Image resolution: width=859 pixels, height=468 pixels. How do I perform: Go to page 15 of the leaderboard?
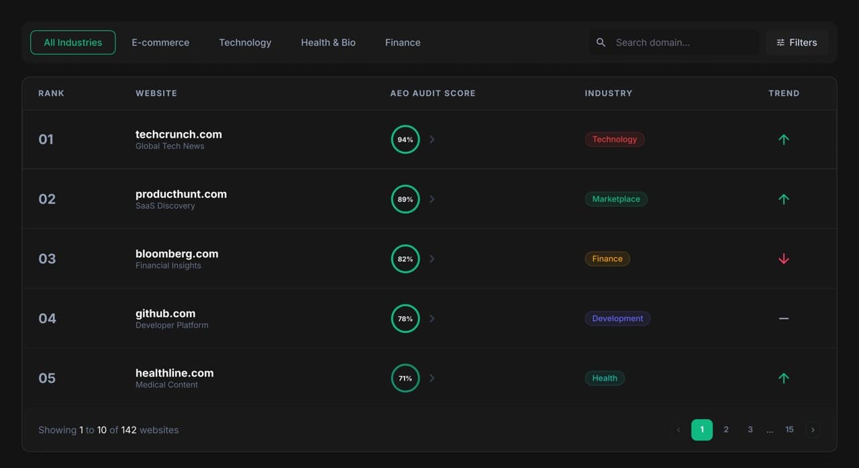click(789, 429)
